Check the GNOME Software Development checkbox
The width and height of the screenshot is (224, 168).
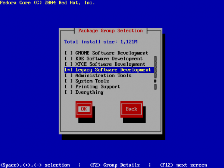69,53
